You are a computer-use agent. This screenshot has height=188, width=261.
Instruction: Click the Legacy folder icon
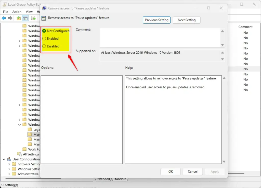point(30,129)
